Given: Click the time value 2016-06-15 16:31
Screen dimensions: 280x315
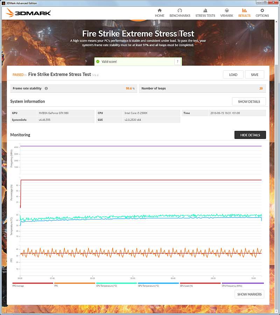Looking at the screenshot, I should [x=237, y=113].
